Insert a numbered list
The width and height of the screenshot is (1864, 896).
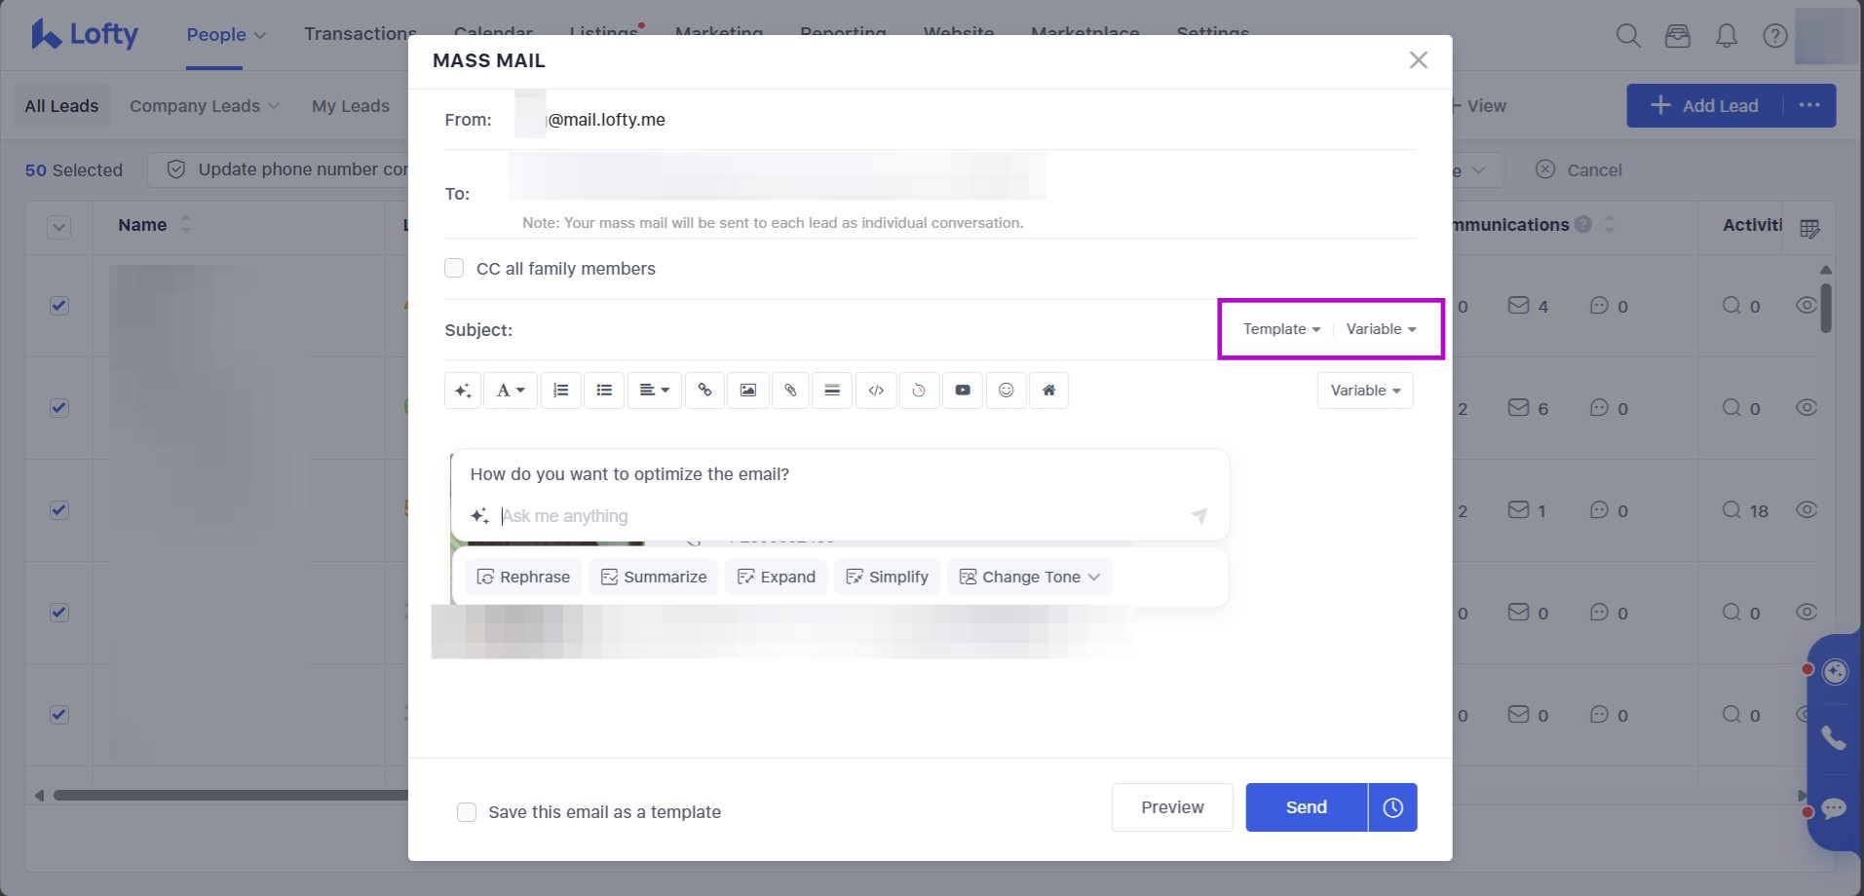(560, 391)
